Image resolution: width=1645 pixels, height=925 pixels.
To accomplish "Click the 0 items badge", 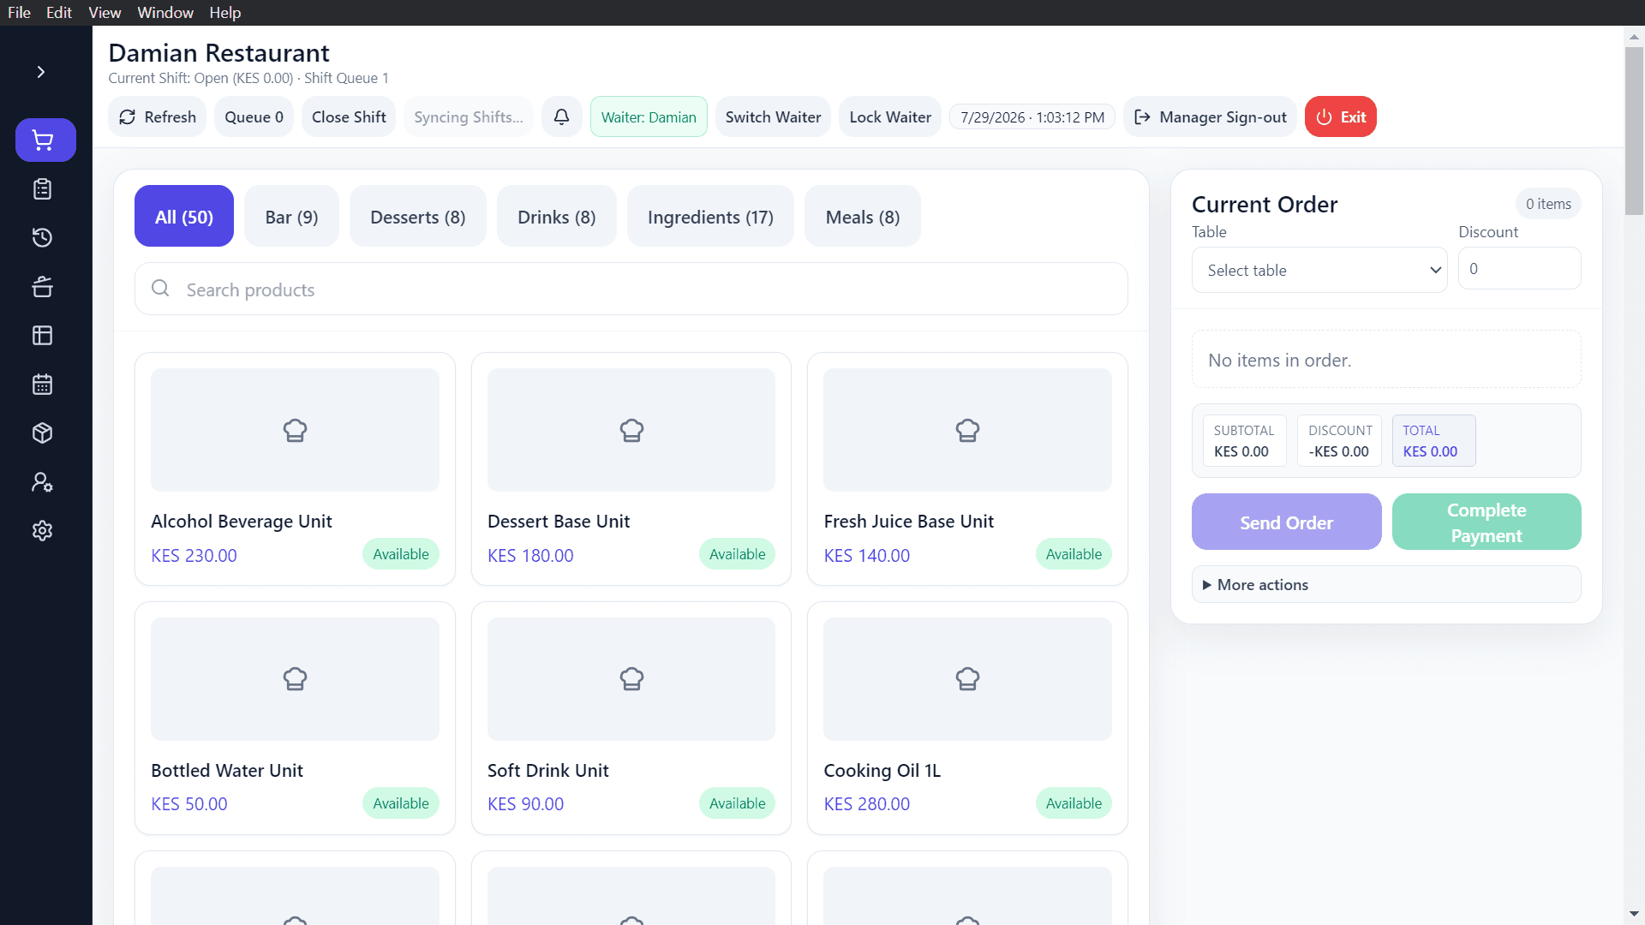I will pos(1548,204).
